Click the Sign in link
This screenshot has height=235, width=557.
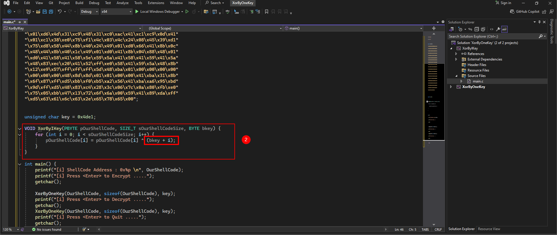click(503, 3)
